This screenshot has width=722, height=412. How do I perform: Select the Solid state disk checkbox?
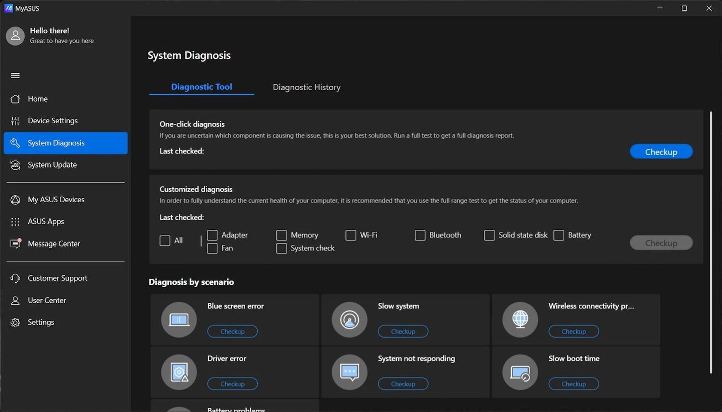(x=489, y=235)
